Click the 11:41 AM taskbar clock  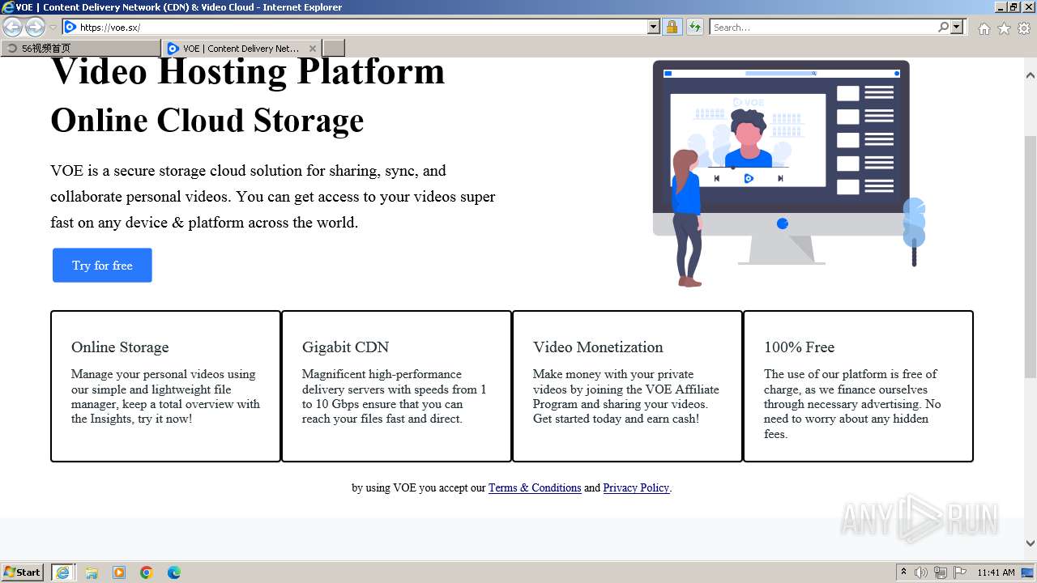click(996, 572)
